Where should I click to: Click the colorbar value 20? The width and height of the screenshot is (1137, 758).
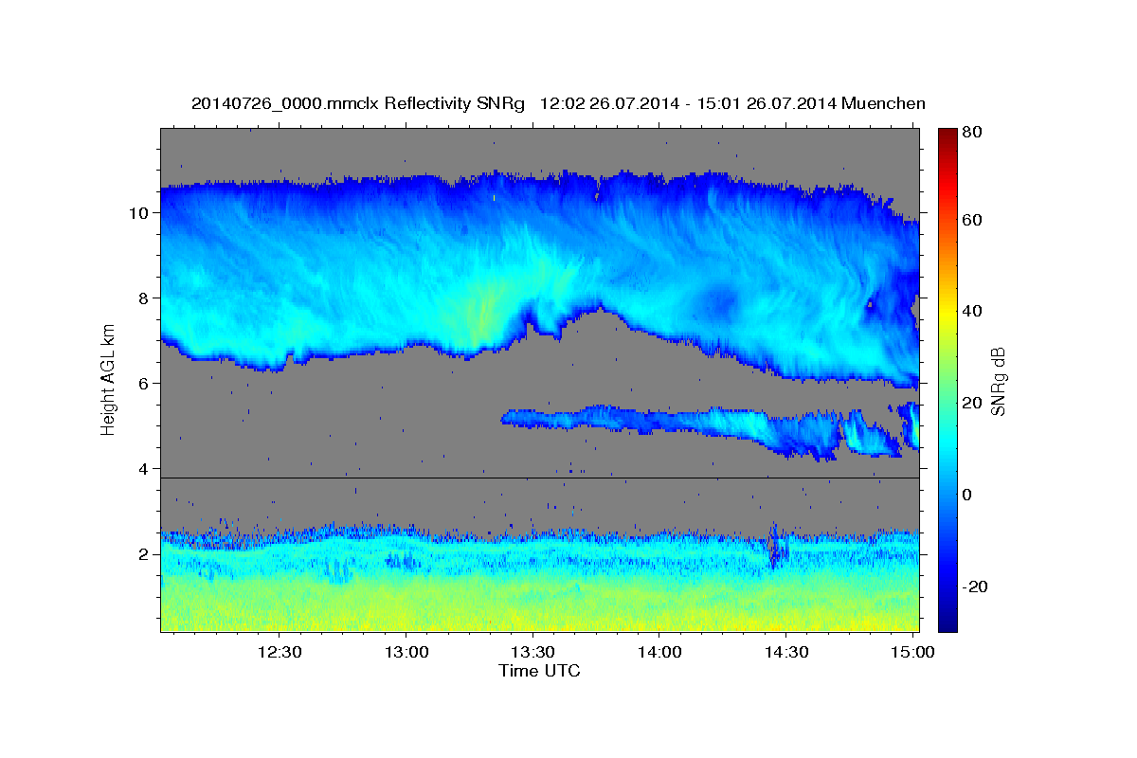[971, 403]
